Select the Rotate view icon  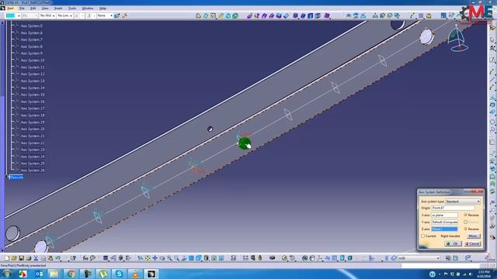162,258
